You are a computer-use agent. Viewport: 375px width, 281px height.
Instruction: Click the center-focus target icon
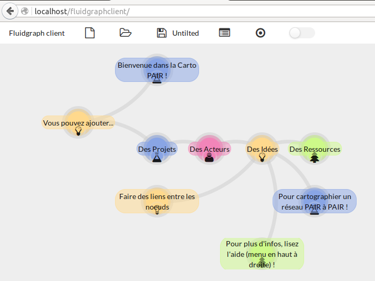point(261,33)
